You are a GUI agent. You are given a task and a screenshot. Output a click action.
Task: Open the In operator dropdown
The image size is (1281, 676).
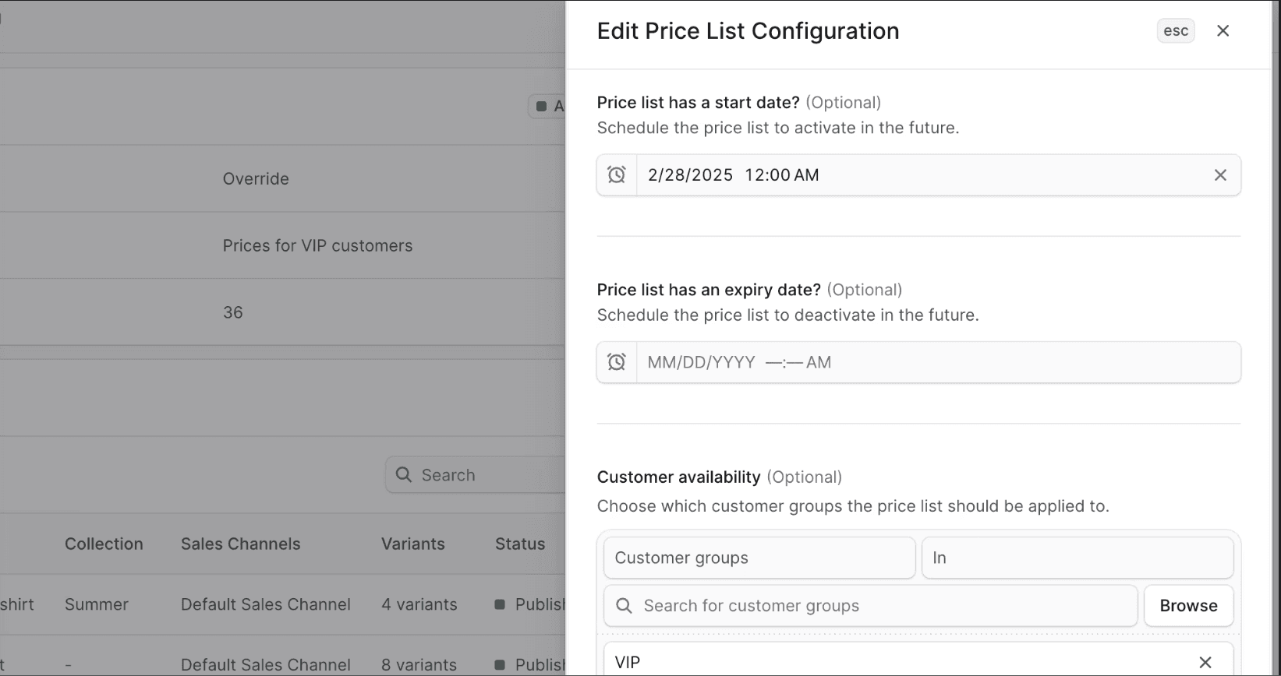click(x=1078, y=558)
